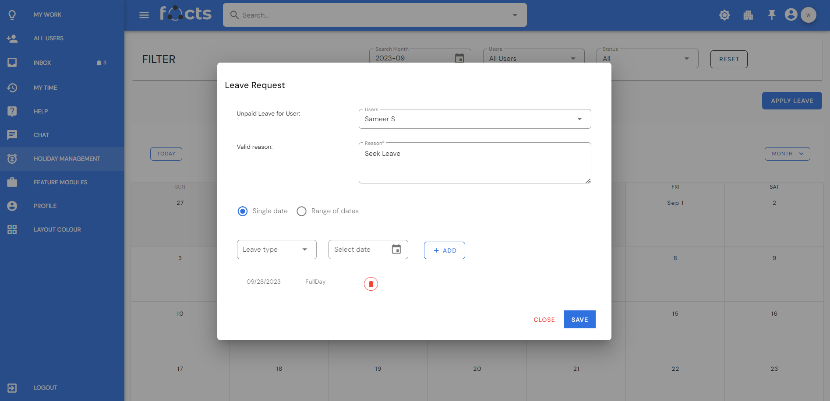Choose the Range of dates radio option

[x=301, y=211]
